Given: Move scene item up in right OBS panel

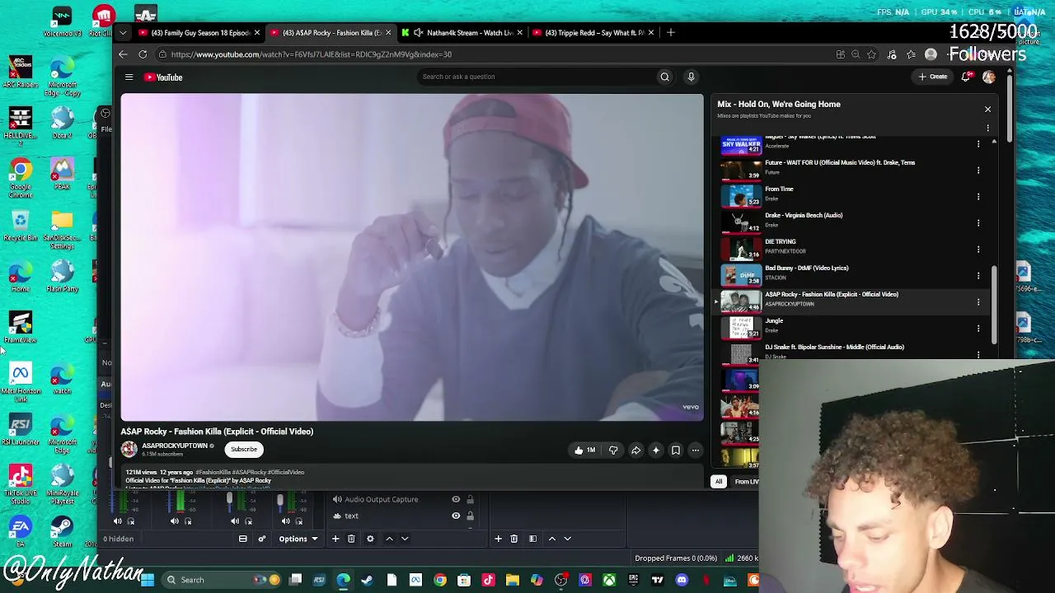Looking at the screenshot, I should click(551, 539).
